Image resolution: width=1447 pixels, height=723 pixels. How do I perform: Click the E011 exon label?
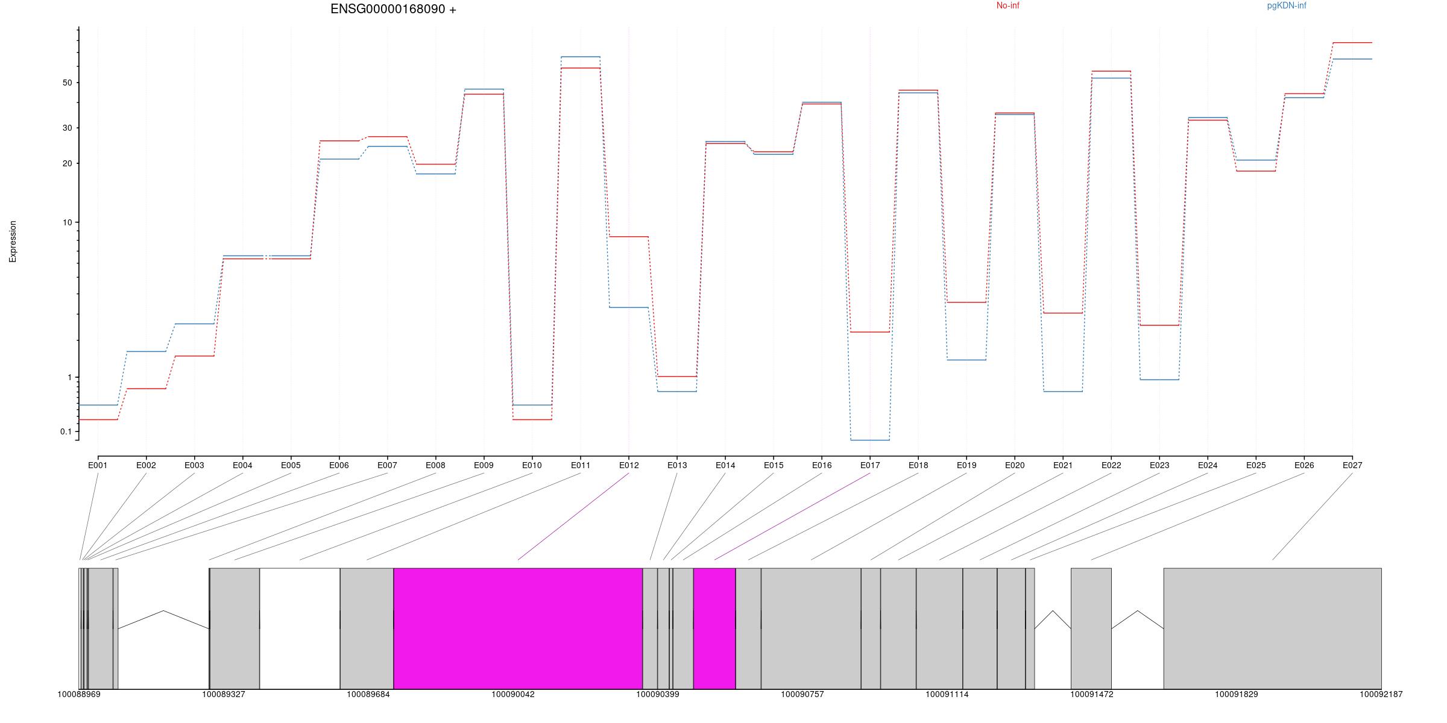pyautogui.click(x=581, y=465)
